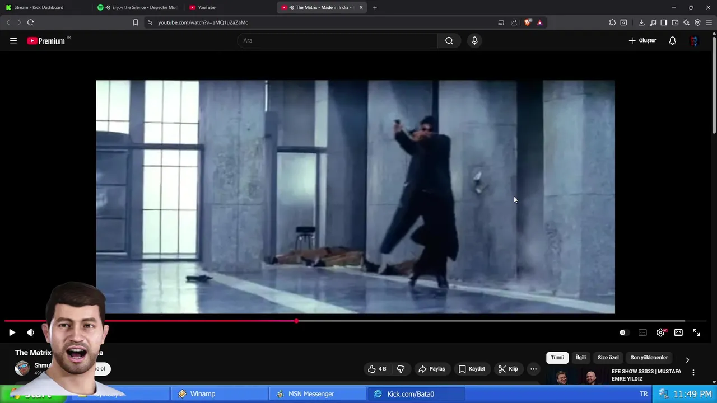This screenshot has height=403, width=717.
Task: Start voice search with the microphone
Action: (x=474, y=40)
